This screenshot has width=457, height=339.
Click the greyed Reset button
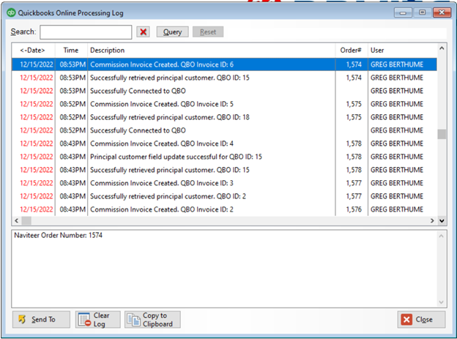[x=208, y=31]
